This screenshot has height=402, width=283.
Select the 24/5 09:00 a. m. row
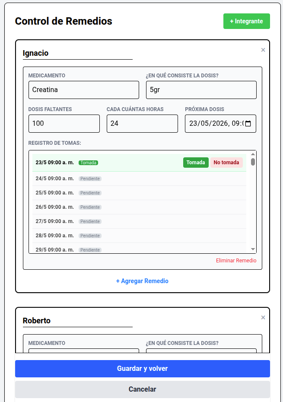coord(139,179)
